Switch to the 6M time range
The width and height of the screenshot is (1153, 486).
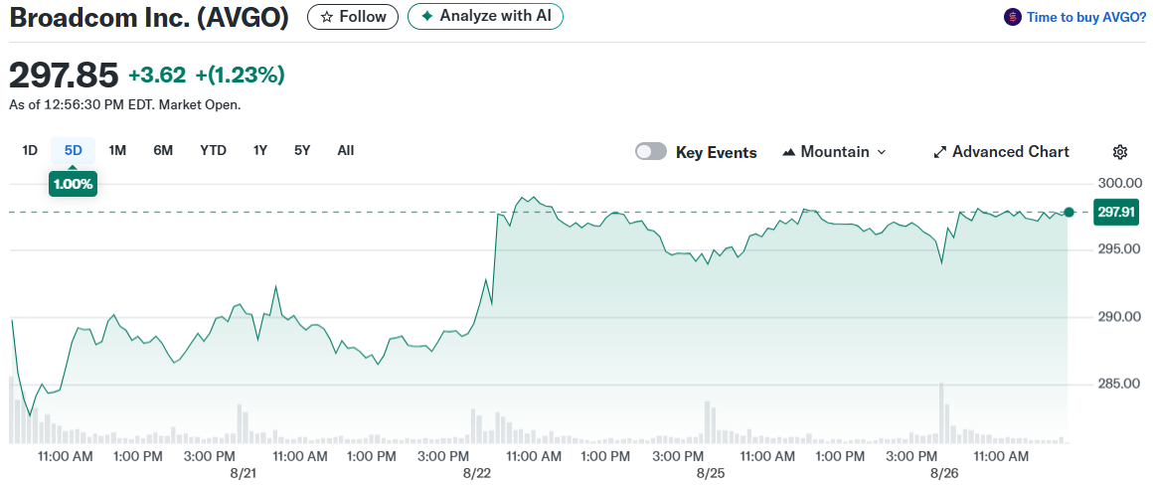pyautogui.click(x=162, y=151)
